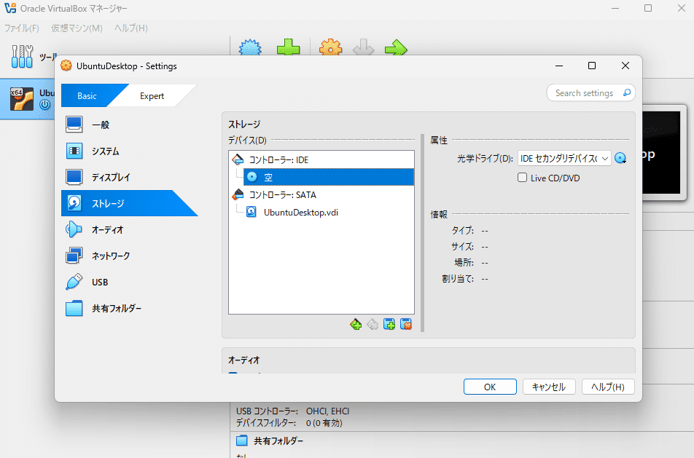Switch to the Expert tab
Screen dimensions: 694x458
(152, 95)
